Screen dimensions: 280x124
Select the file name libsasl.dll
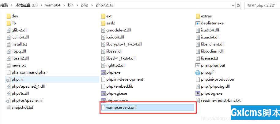115,51
